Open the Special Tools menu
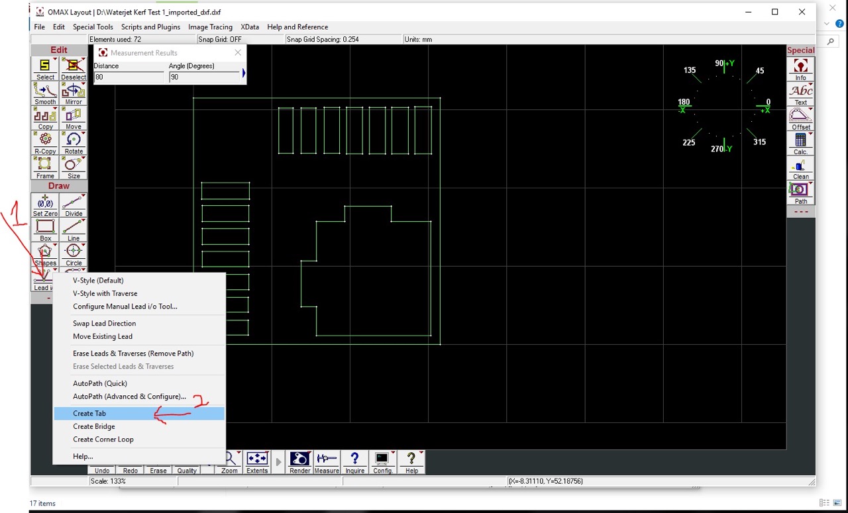The image size is (848, 513). [x=93, y=27]
